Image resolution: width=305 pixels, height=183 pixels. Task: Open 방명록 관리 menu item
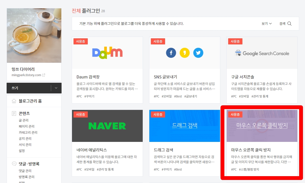pyautogui.click(x=26, y=177)
